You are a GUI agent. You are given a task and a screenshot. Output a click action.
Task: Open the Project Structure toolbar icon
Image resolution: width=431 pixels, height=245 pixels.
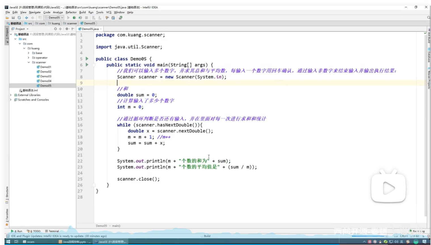tap(113, 18)
